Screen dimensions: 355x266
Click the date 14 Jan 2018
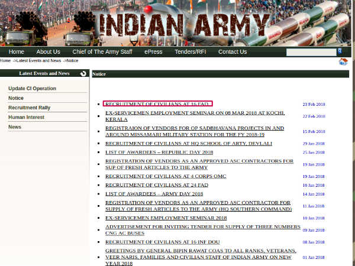tap(314, 194)
